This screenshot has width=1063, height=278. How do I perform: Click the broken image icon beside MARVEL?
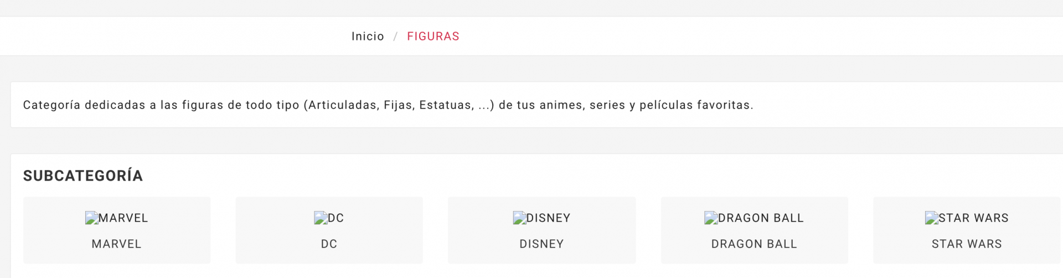[91, 218]
